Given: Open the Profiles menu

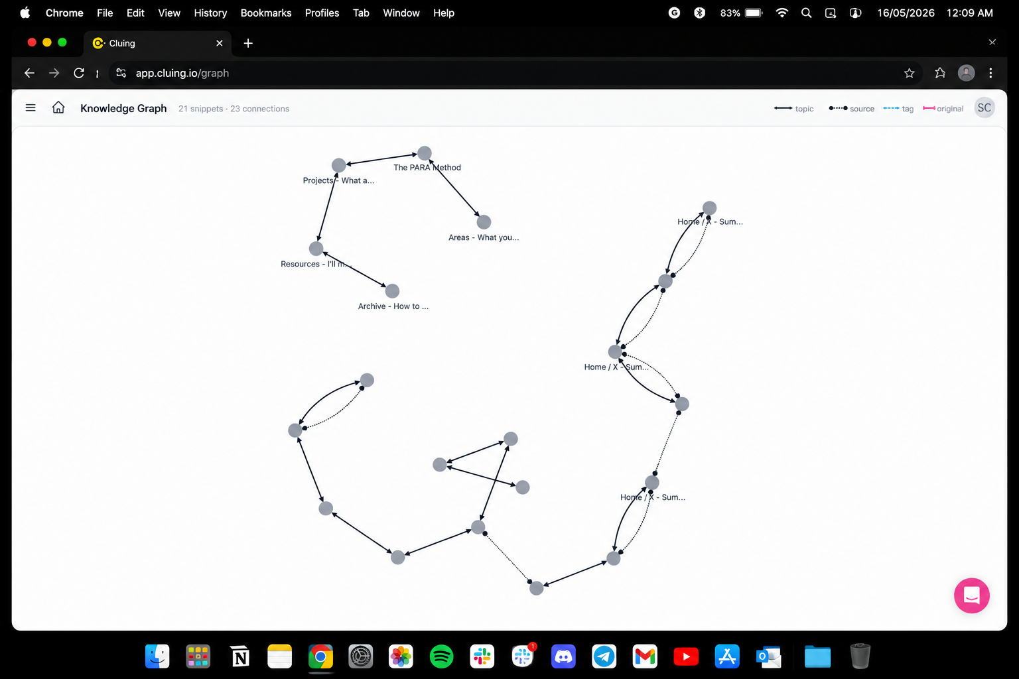Looking at the screenshot, I should (x=322, y=13).
